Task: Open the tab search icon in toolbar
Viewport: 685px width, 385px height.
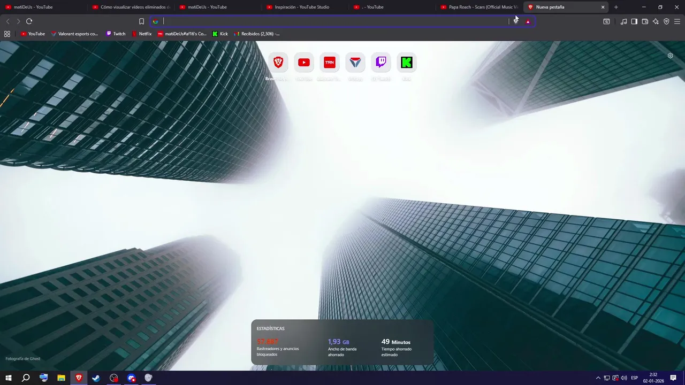Action: point(606,21)
